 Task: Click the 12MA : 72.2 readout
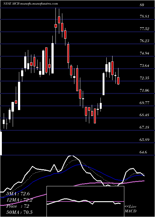point(19,200)
